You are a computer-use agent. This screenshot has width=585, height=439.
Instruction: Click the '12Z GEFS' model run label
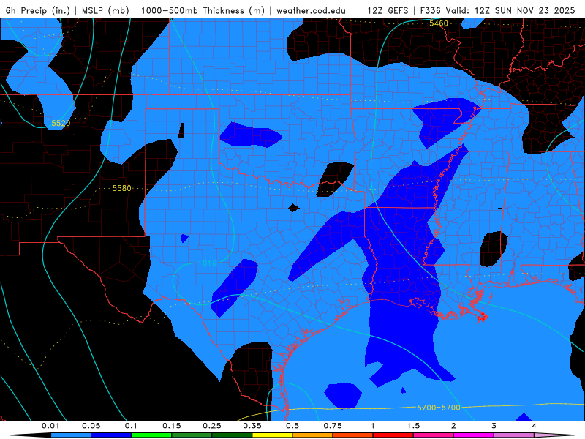[x=388, y=10]
